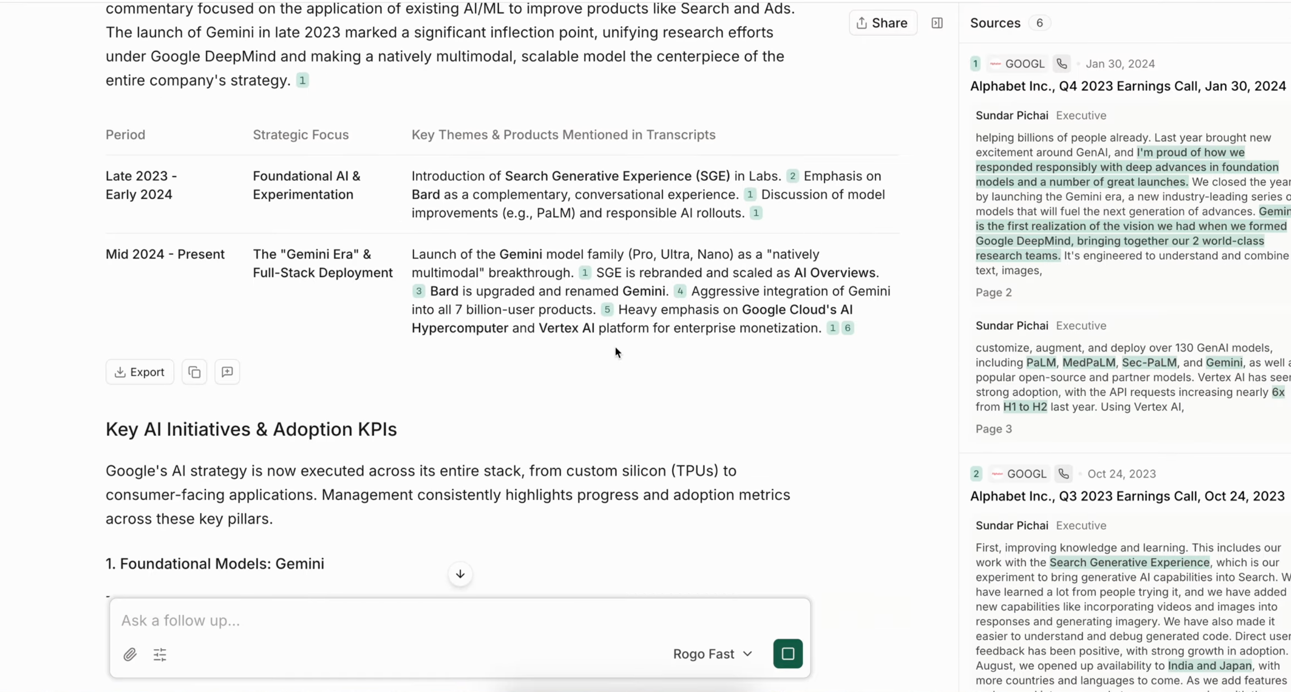The height and width of the screenshot is (692, 1291).
Task: Export the response
Action: 140,372
